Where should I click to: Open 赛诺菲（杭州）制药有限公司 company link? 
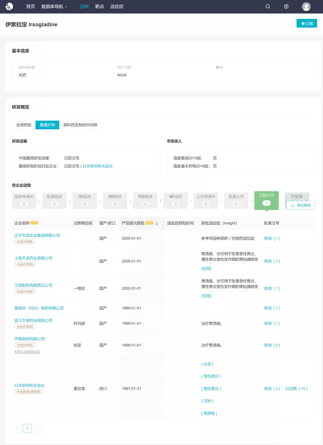[x=39, y=308]
